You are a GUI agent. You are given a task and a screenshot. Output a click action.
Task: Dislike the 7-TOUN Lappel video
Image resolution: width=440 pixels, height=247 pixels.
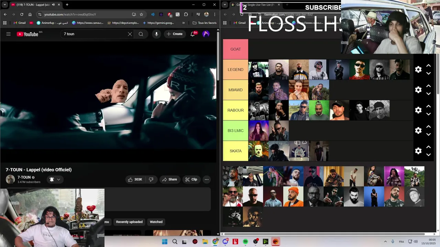click(x=151, y=179)
